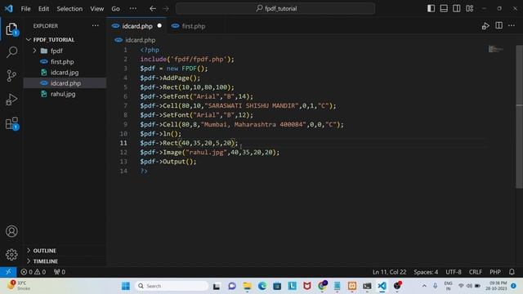Change the language mode via PHP
523x294 pixels.
pyautogui.click(x=495, y=272)
